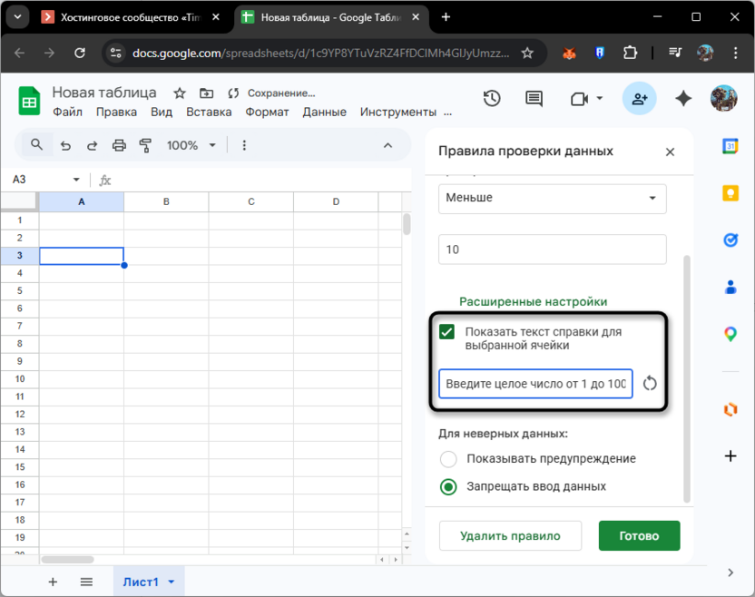Click the Undo icon
The width and height of the screenshot is (755, 597).
64,145
